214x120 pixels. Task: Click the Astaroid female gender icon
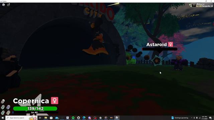pos(171,44)
